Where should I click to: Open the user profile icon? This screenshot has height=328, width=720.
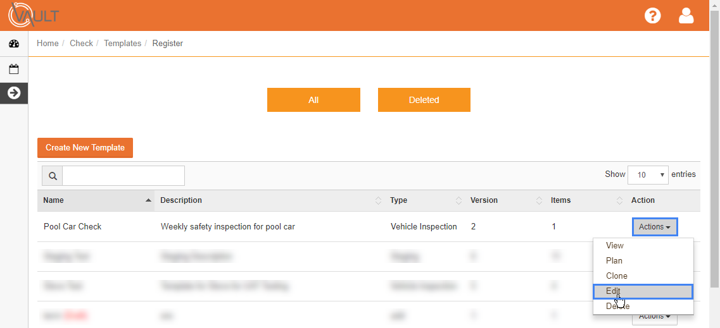(686, 16)
